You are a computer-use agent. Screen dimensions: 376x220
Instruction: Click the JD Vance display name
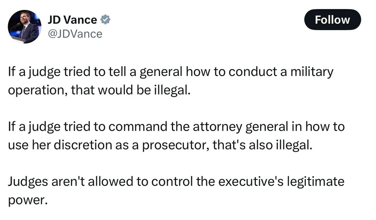72,20
